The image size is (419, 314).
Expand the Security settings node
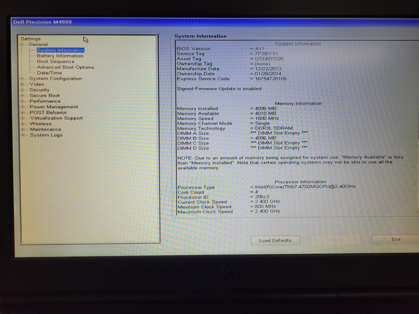pos(22,90)
